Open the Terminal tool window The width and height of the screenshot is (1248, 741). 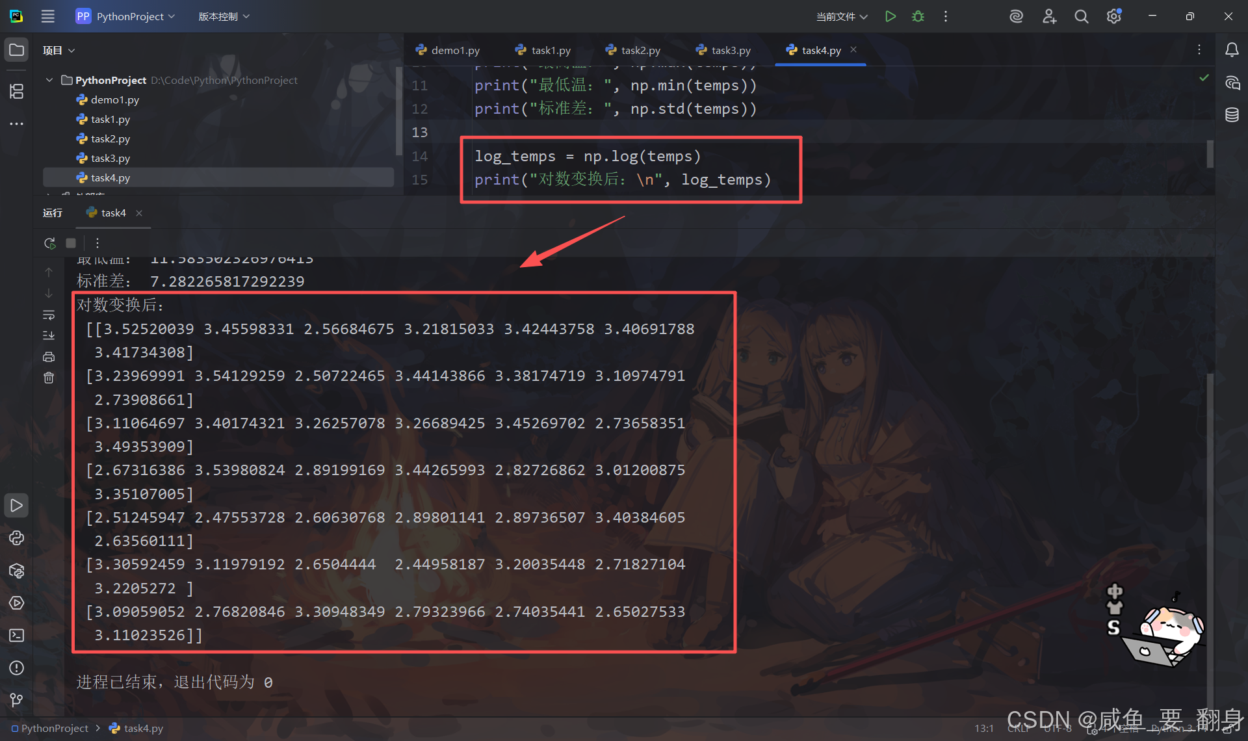(16, 635)
